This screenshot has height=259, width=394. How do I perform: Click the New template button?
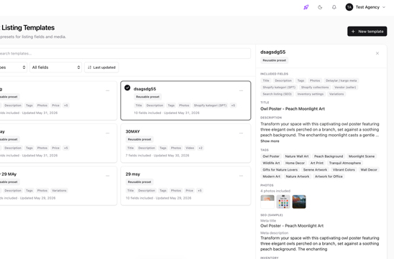[367, 32]
